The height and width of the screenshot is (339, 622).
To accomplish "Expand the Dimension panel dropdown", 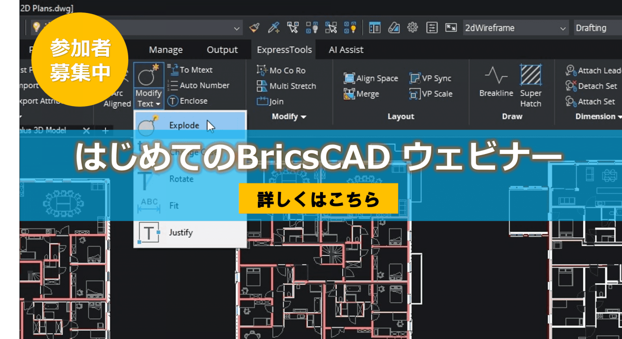I will [x=598, y=116].
